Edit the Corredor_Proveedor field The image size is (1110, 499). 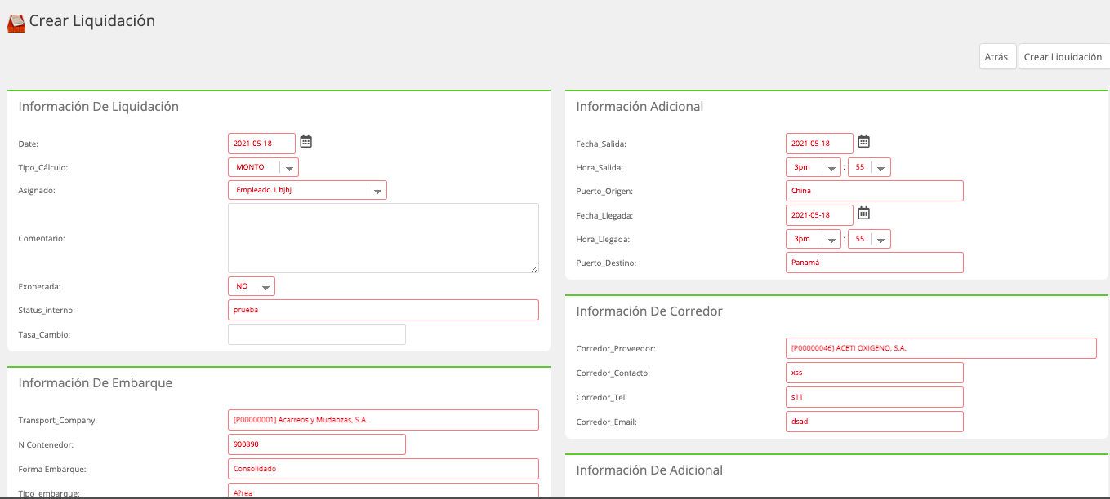pyautogui.click(x=941, y=348)
